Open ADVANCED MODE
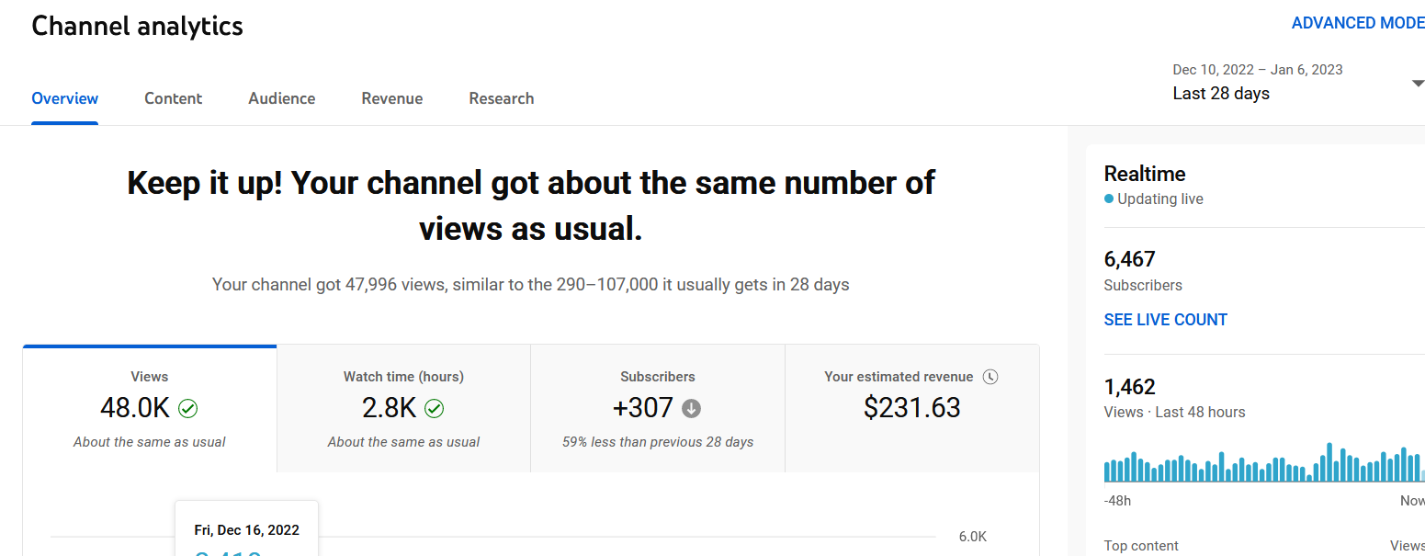The image size is (1425, 556). [1358, 23]
